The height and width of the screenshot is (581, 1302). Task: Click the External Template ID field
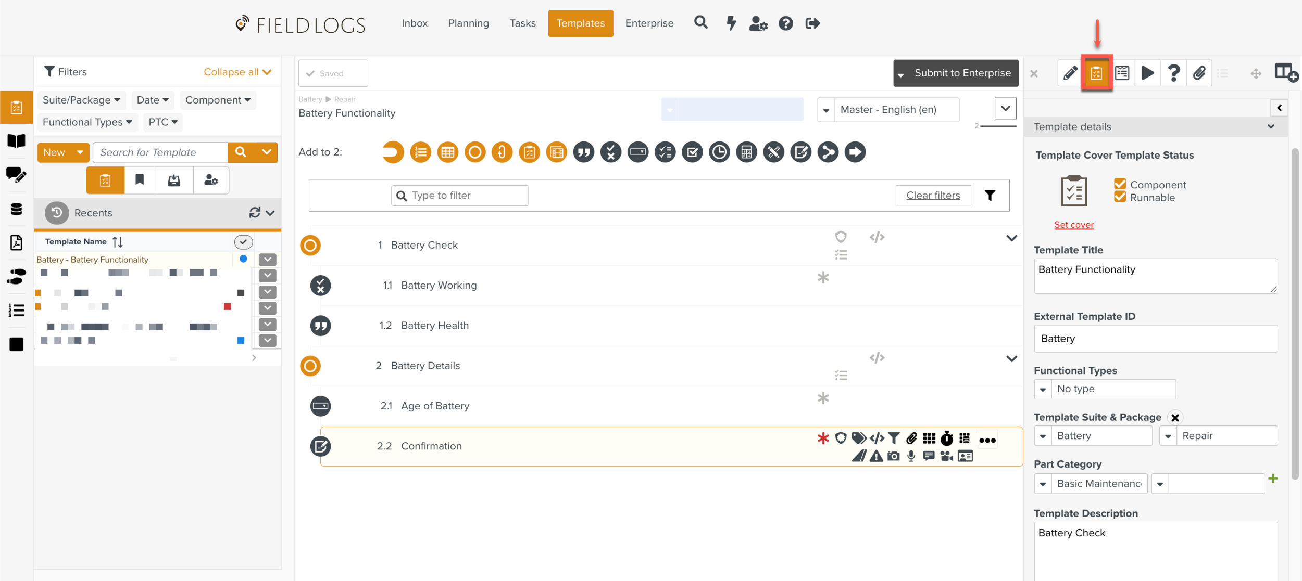(1155, 339)
